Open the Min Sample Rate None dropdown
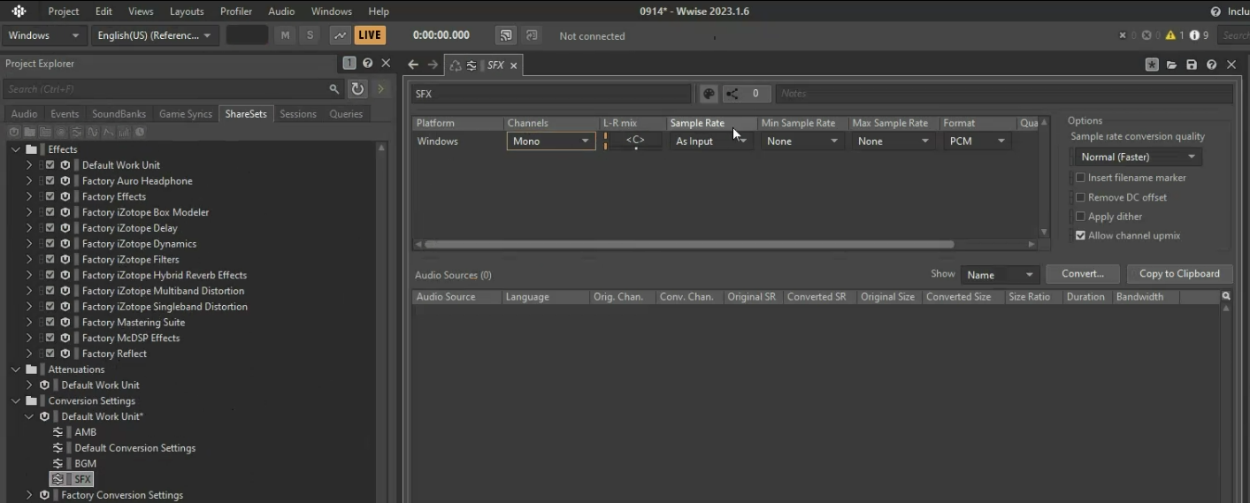1250x503 pixels. (801, 141)
